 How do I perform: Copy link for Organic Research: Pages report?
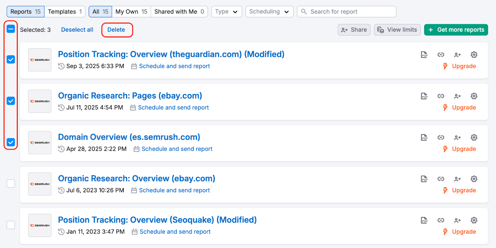click(x=441, y=96)
